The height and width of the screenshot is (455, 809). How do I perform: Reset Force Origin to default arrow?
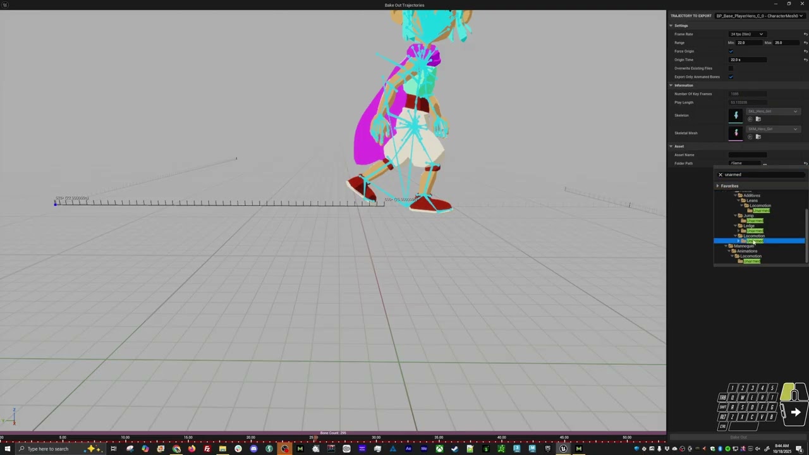805,51
